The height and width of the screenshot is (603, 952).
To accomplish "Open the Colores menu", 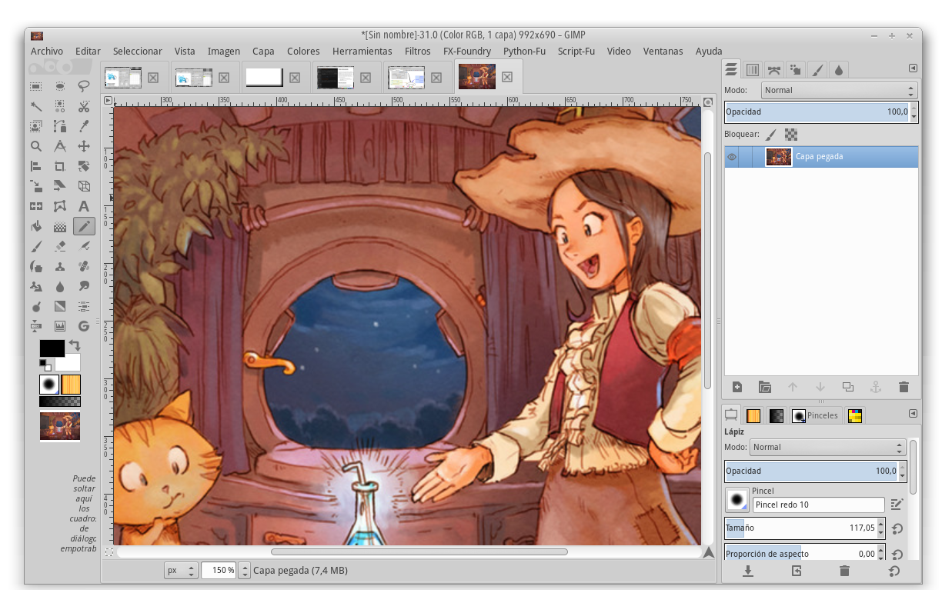I will click(x=303, y=51).
